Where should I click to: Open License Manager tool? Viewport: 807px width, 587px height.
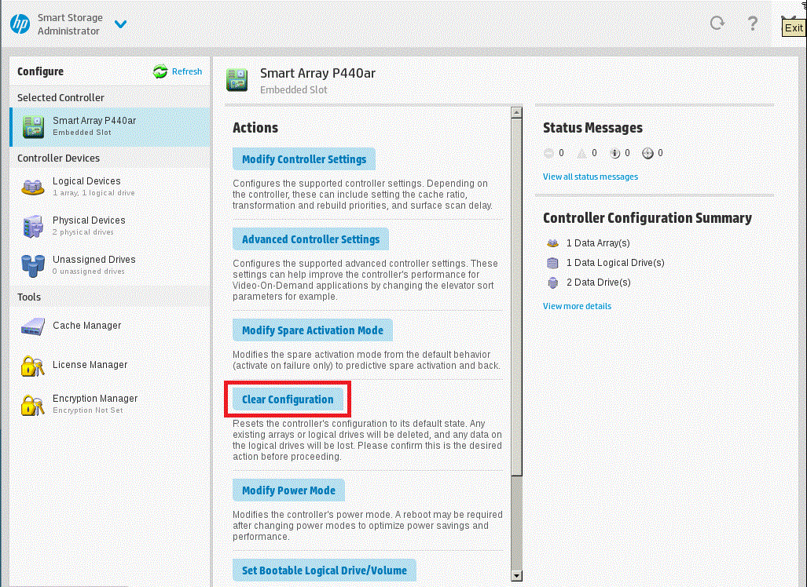110,365
